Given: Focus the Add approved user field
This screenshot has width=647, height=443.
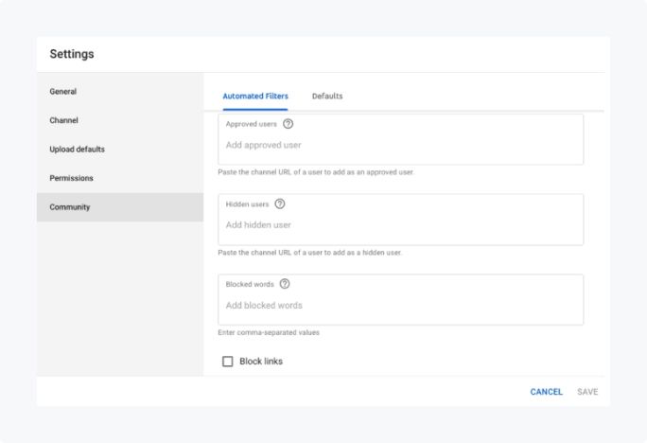Looking at the screenshot, I should coord(400,146).
